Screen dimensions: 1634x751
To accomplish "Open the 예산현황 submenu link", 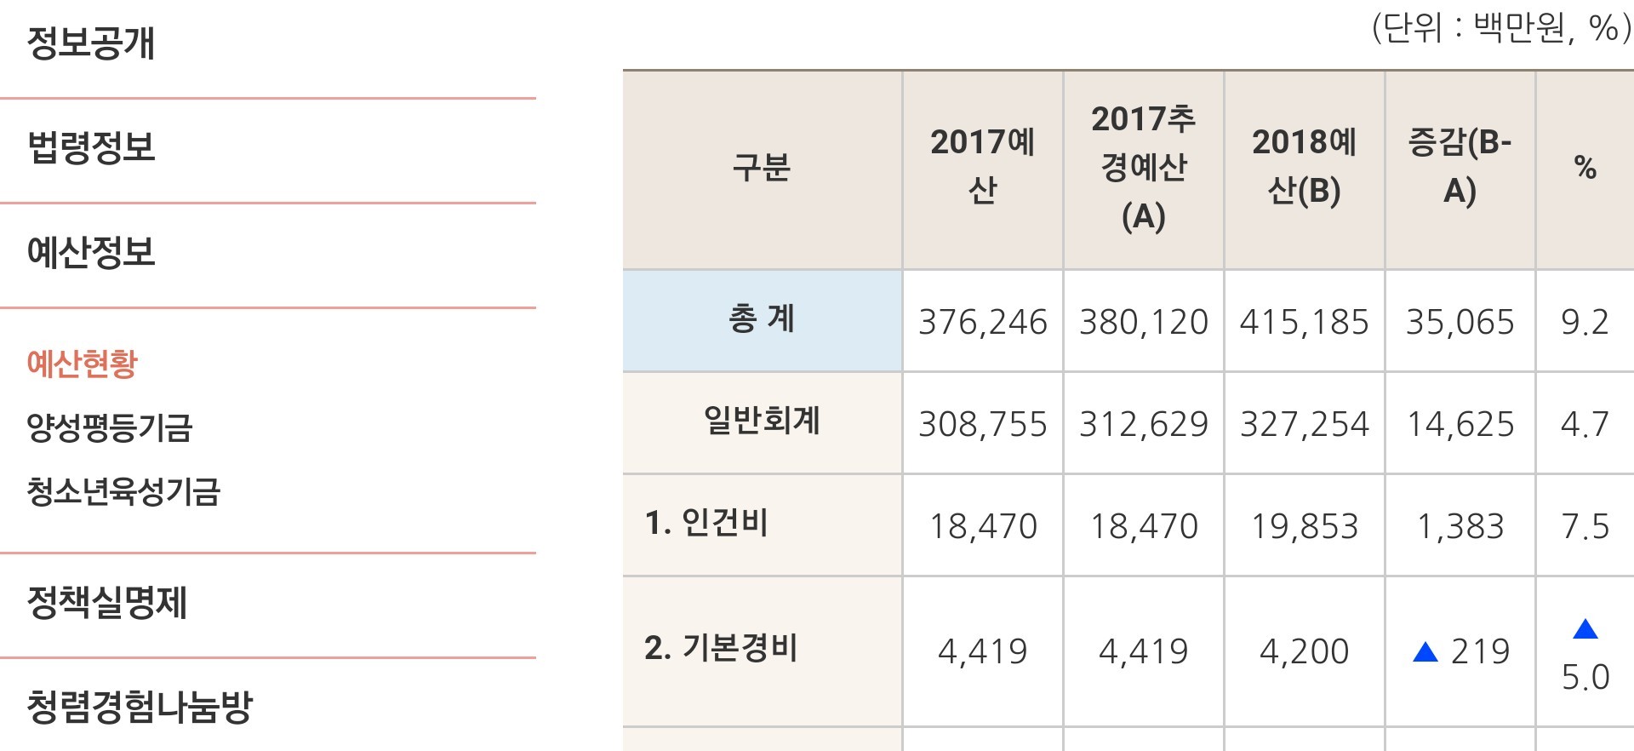I will pyautogui.click(x=83, y=364).
